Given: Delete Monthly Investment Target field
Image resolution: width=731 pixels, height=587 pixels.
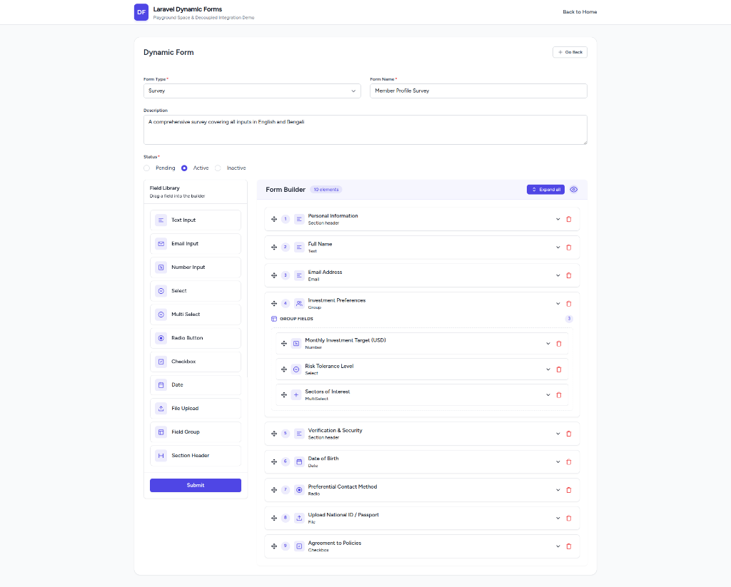Looking at the screenshot, I should [559, 344].
